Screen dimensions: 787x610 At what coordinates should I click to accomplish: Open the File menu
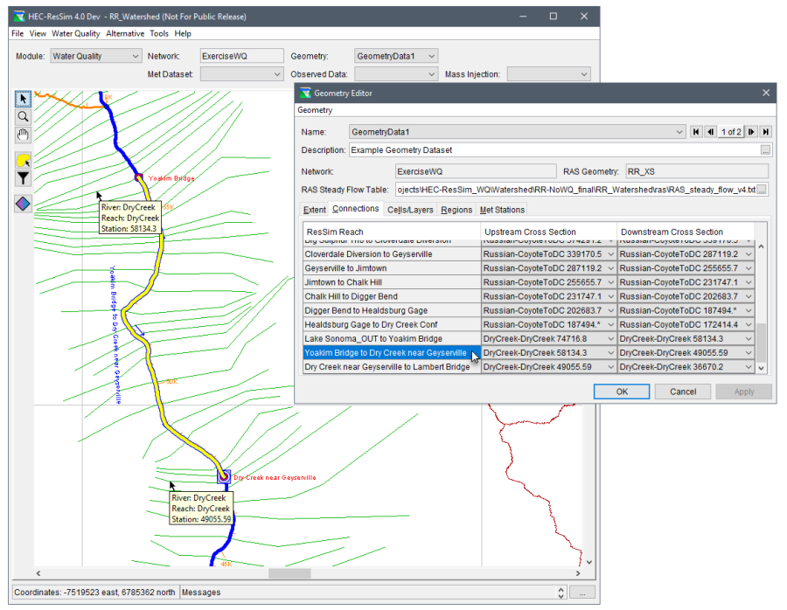(x=17, y=33)
